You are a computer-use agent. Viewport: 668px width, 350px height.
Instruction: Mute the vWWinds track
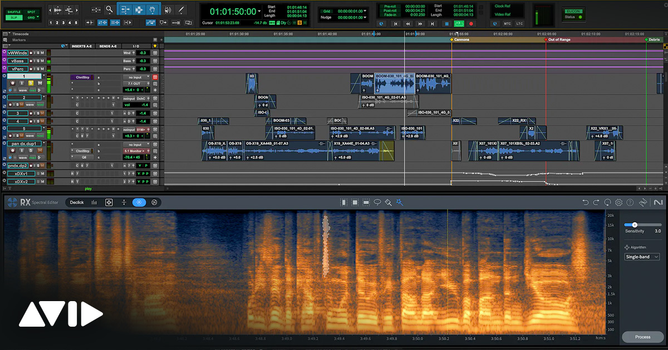[x=42, y=53]
